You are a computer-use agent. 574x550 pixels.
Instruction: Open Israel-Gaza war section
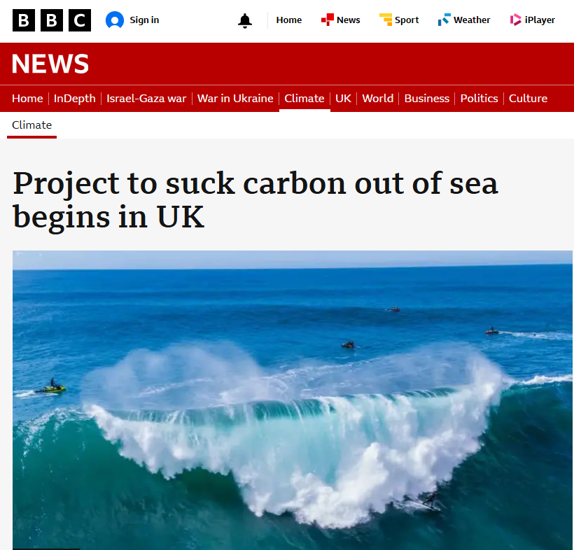[146, 99]
